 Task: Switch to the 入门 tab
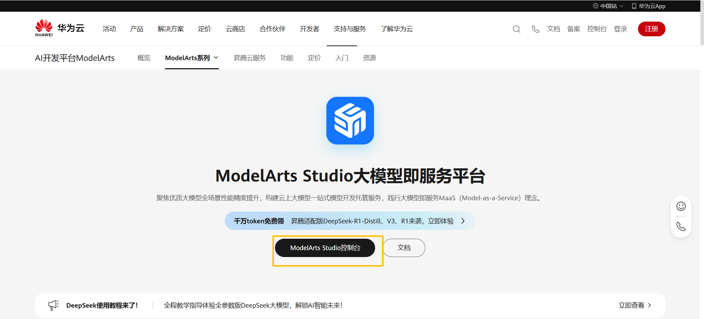click(x=342, y=58)
